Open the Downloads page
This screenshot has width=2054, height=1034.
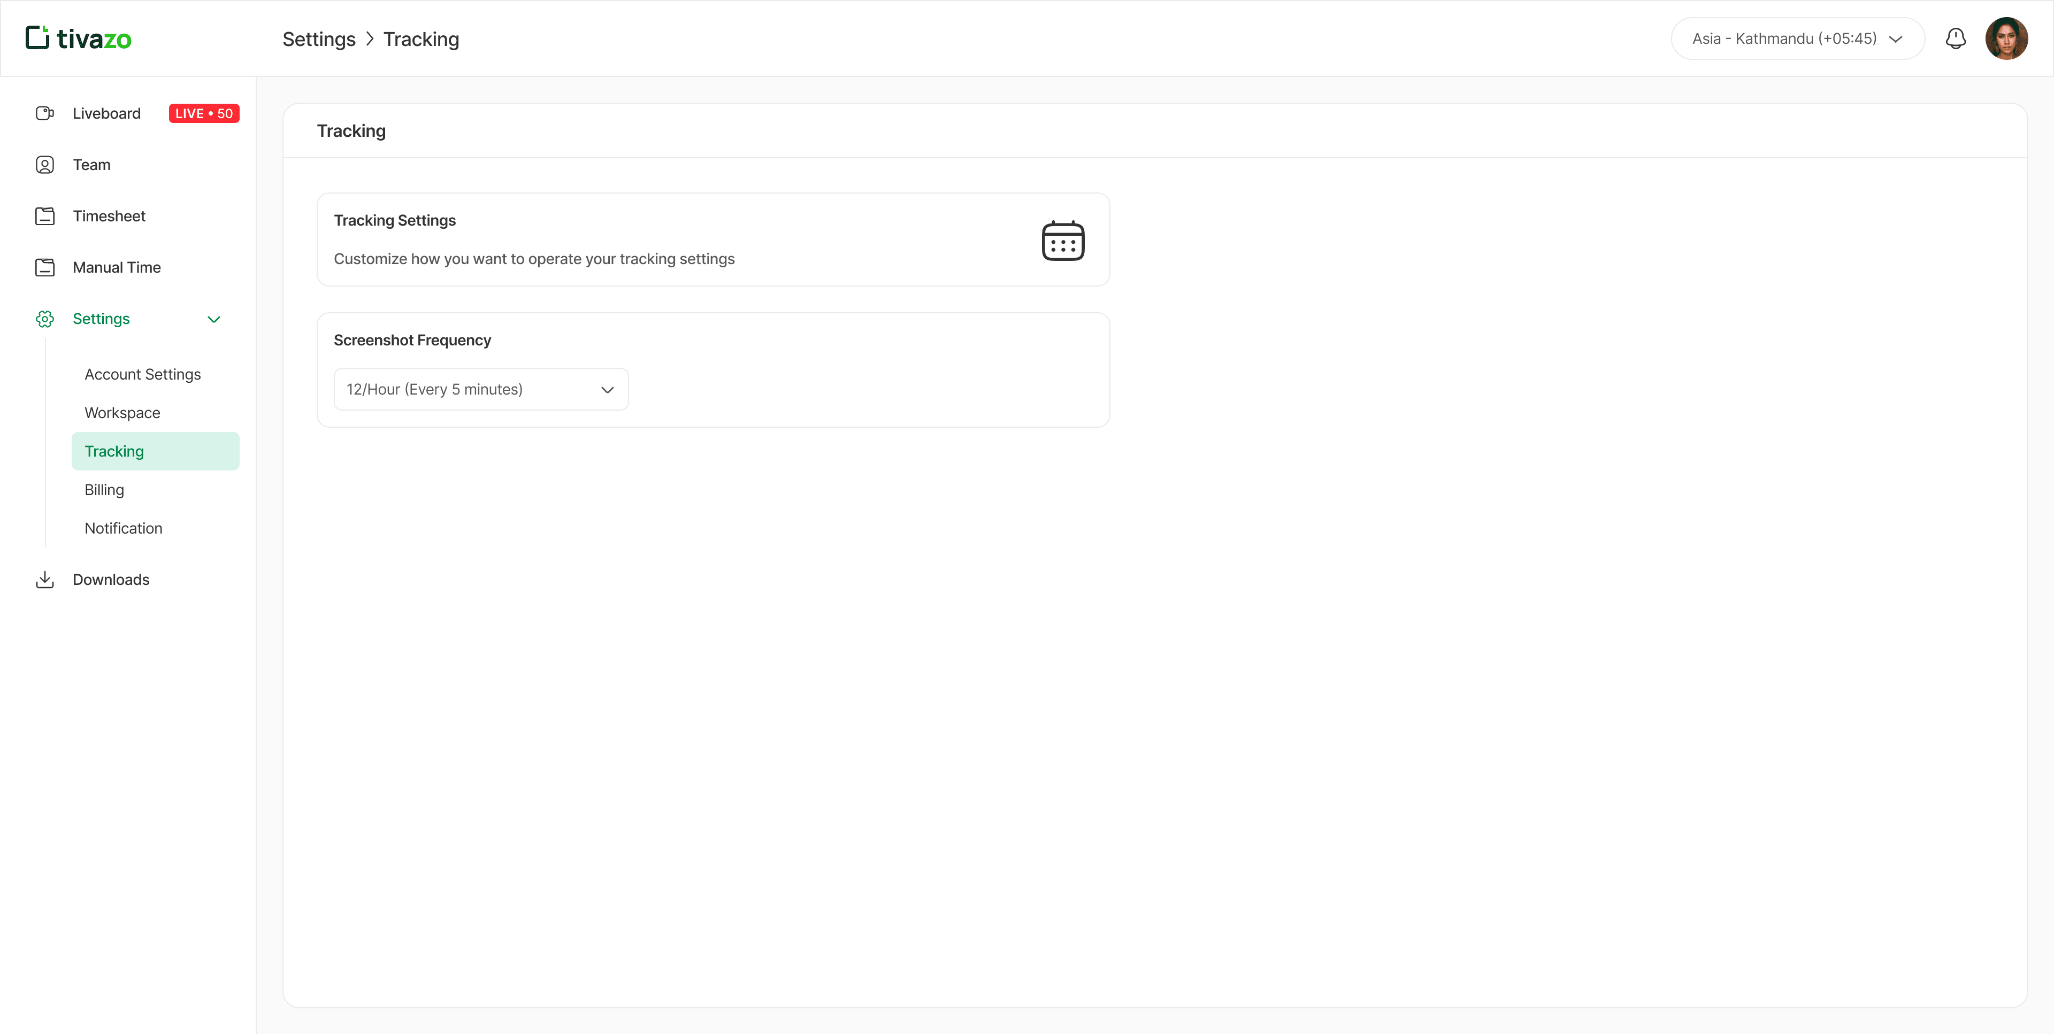tap(111, 580)
